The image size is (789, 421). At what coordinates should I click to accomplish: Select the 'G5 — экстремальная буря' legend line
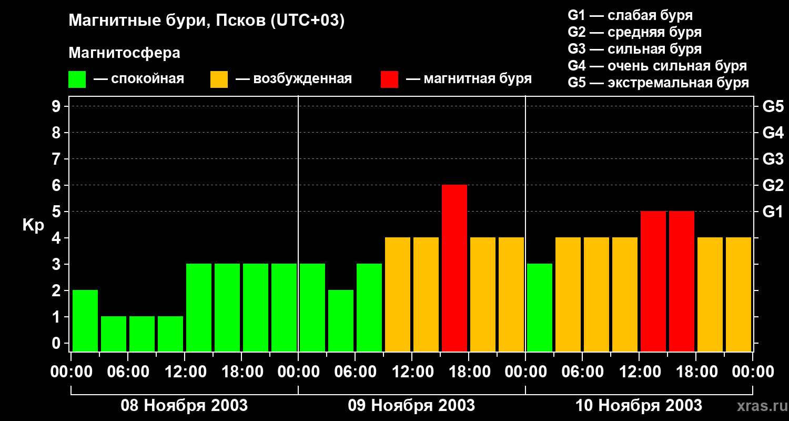(x=659, y=83)
